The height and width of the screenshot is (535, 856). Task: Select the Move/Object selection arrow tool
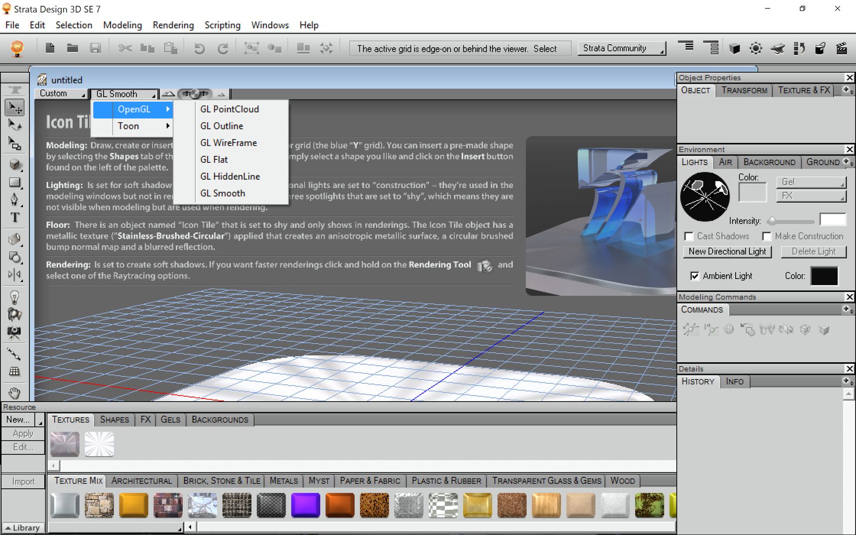pos(14,107)
